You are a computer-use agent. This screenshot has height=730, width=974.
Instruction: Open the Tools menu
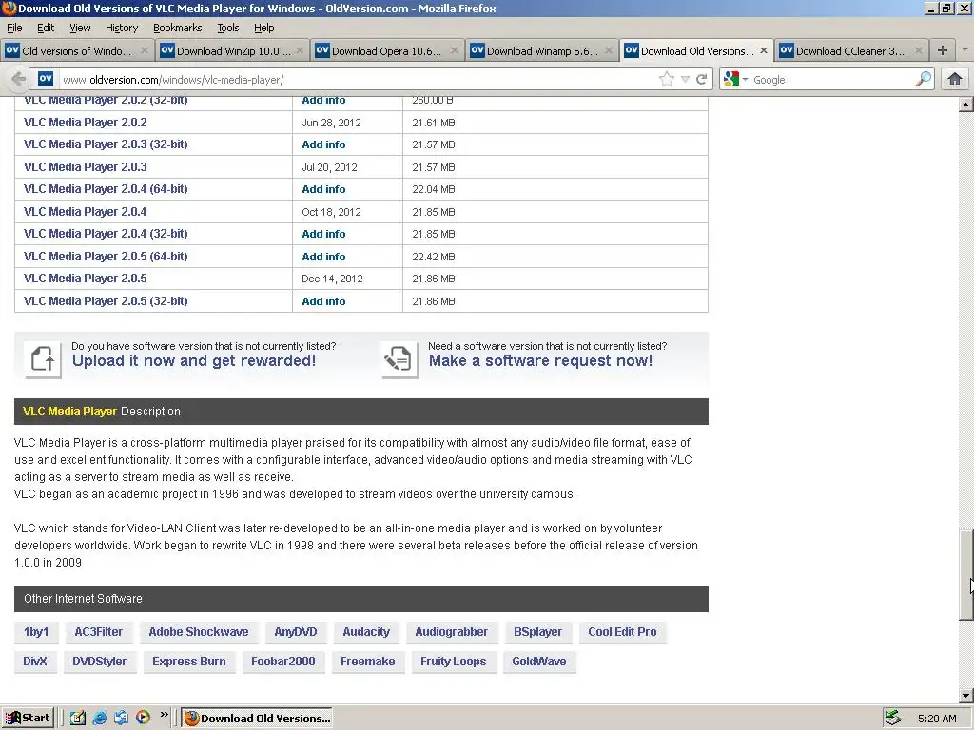click(x=228, y=28)
